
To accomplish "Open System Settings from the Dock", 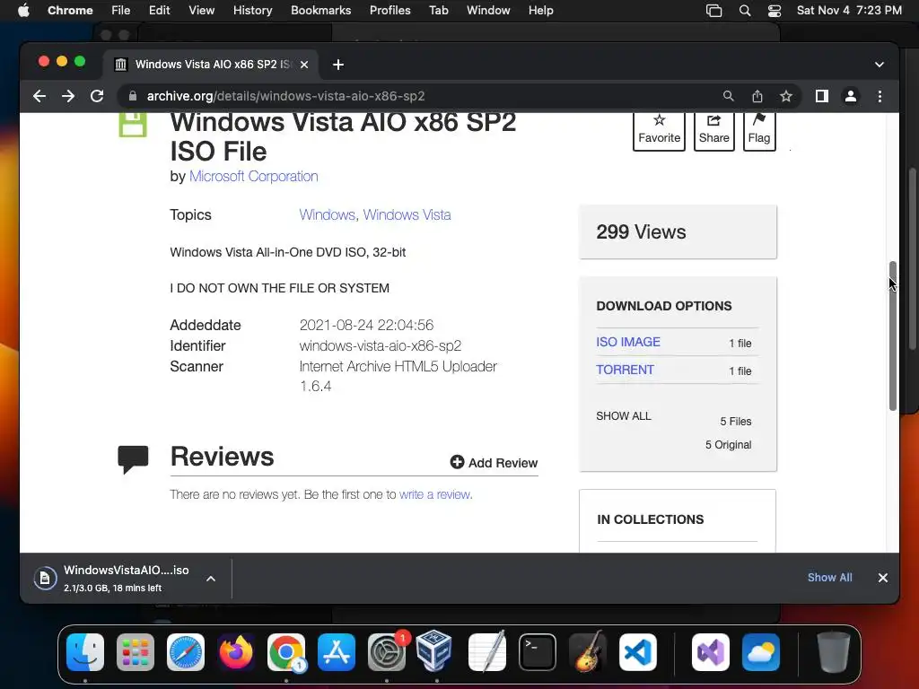I will pos(387,652).
